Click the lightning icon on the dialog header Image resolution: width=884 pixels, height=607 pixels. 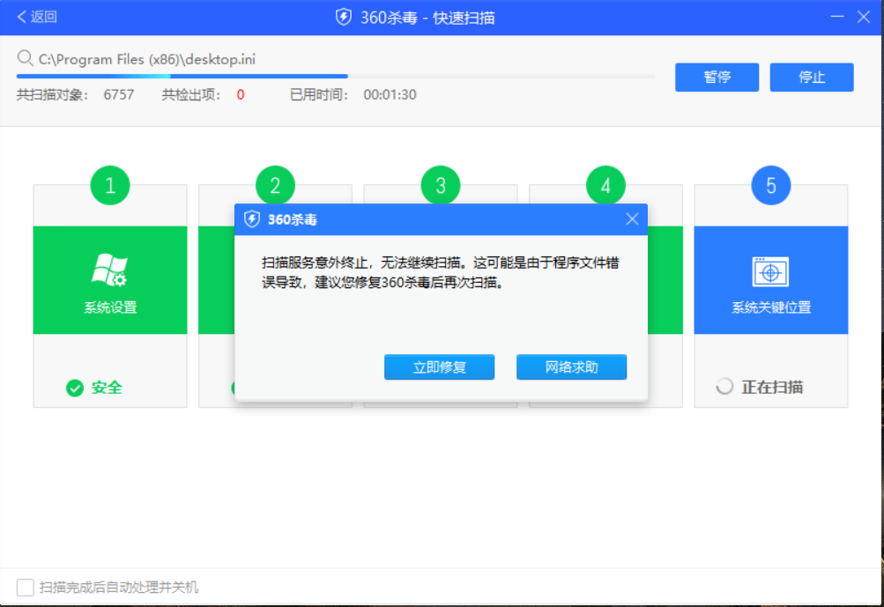coord(252,218)
